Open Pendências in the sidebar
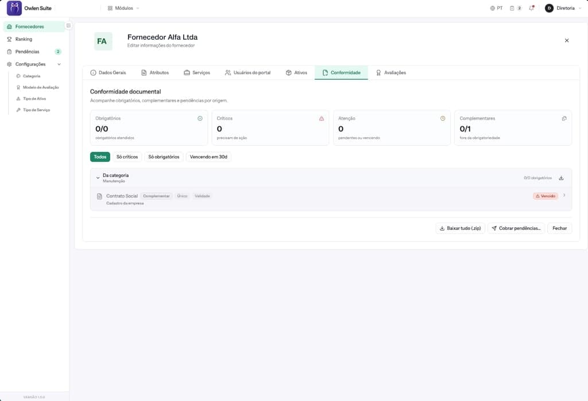Screen dimensions: 588x401 coord(34,52)
